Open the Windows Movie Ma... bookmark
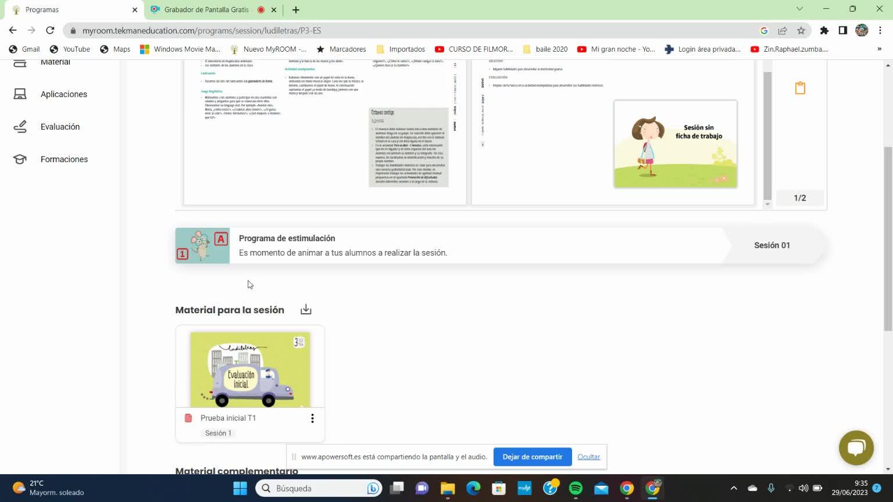Image resolution: width=893 pixels, height=502 pixels. (180, 49)
